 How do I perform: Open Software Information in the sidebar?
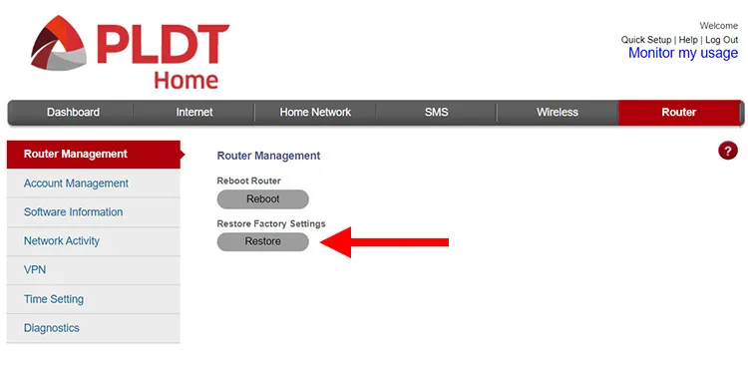tap(94, 212)
